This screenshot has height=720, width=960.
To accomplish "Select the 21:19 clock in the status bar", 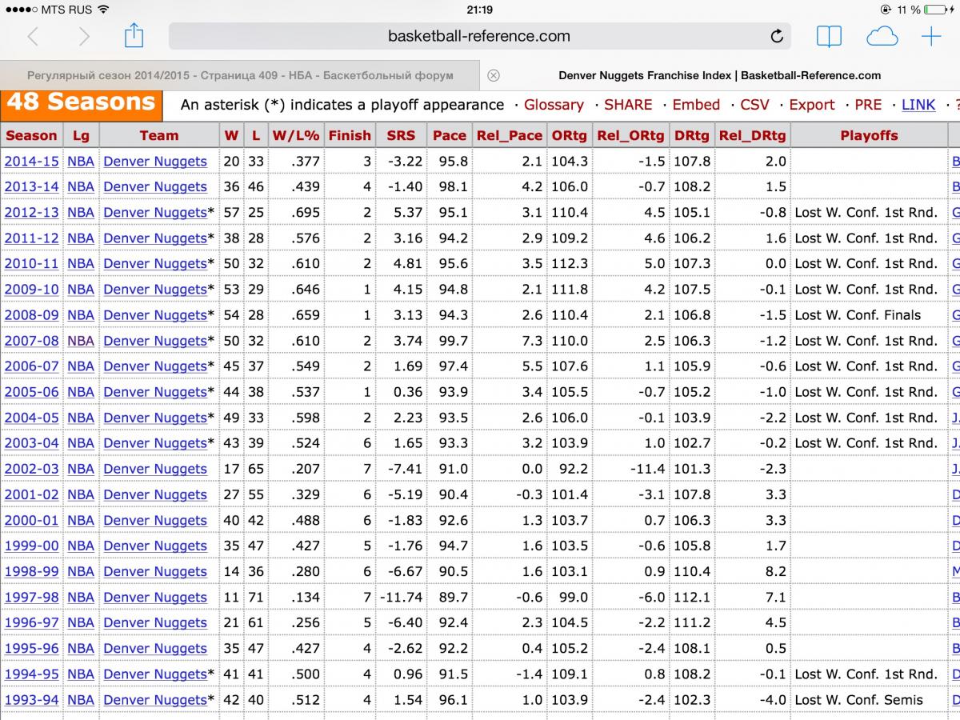I will coord(479,10).
